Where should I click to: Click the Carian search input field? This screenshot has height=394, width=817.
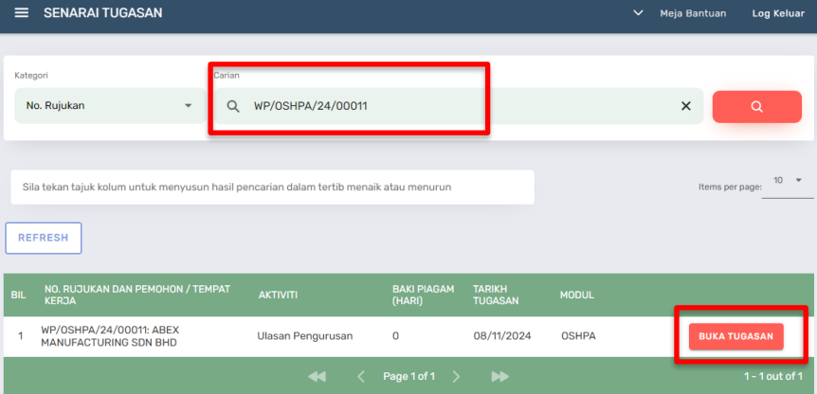459,106
